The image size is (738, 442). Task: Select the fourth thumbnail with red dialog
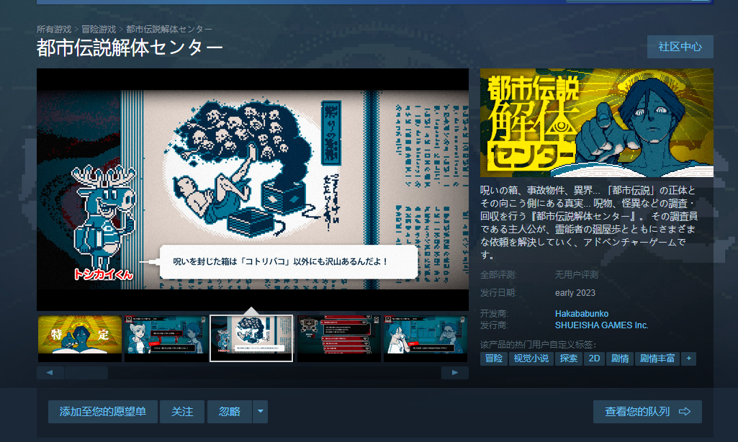coord(338,338)
